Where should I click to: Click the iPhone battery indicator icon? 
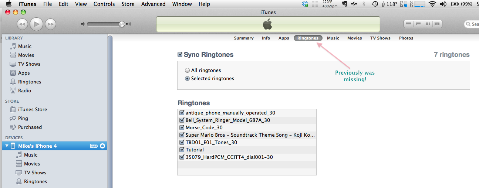click(94, 146)
